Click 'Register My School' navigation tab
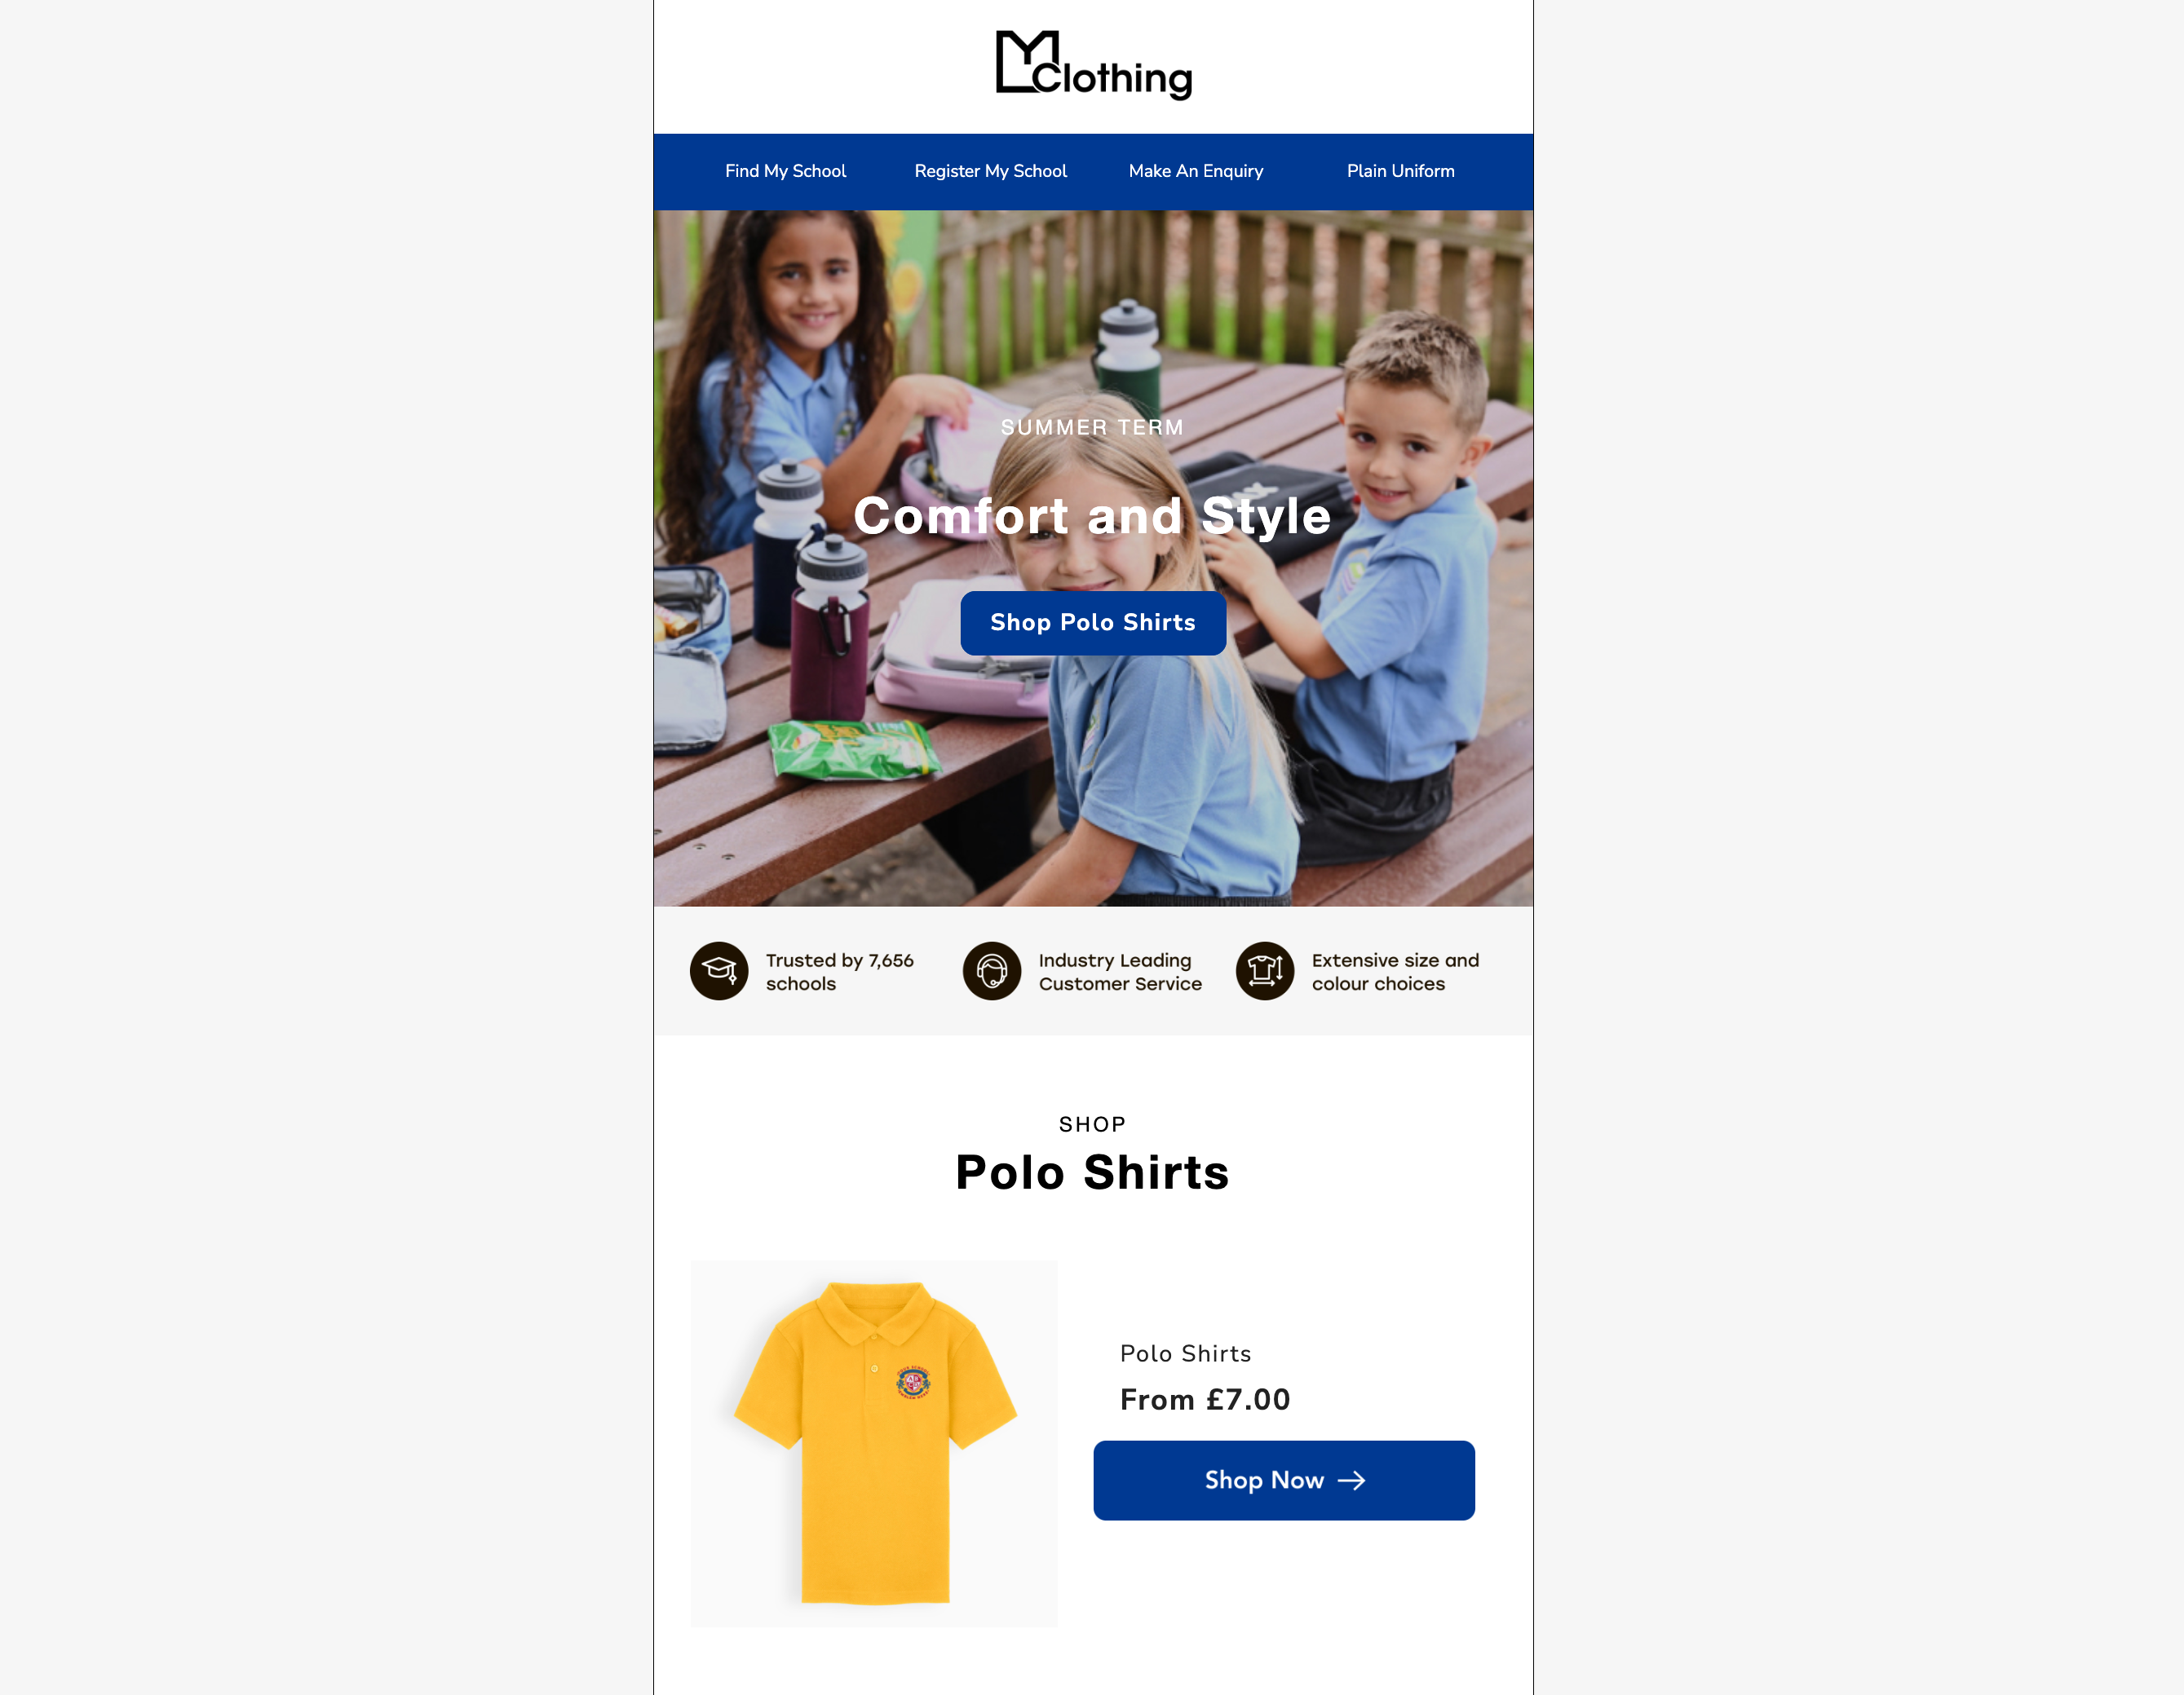The height and width of the screenshot is (1695, 2184). click(989, 172)
